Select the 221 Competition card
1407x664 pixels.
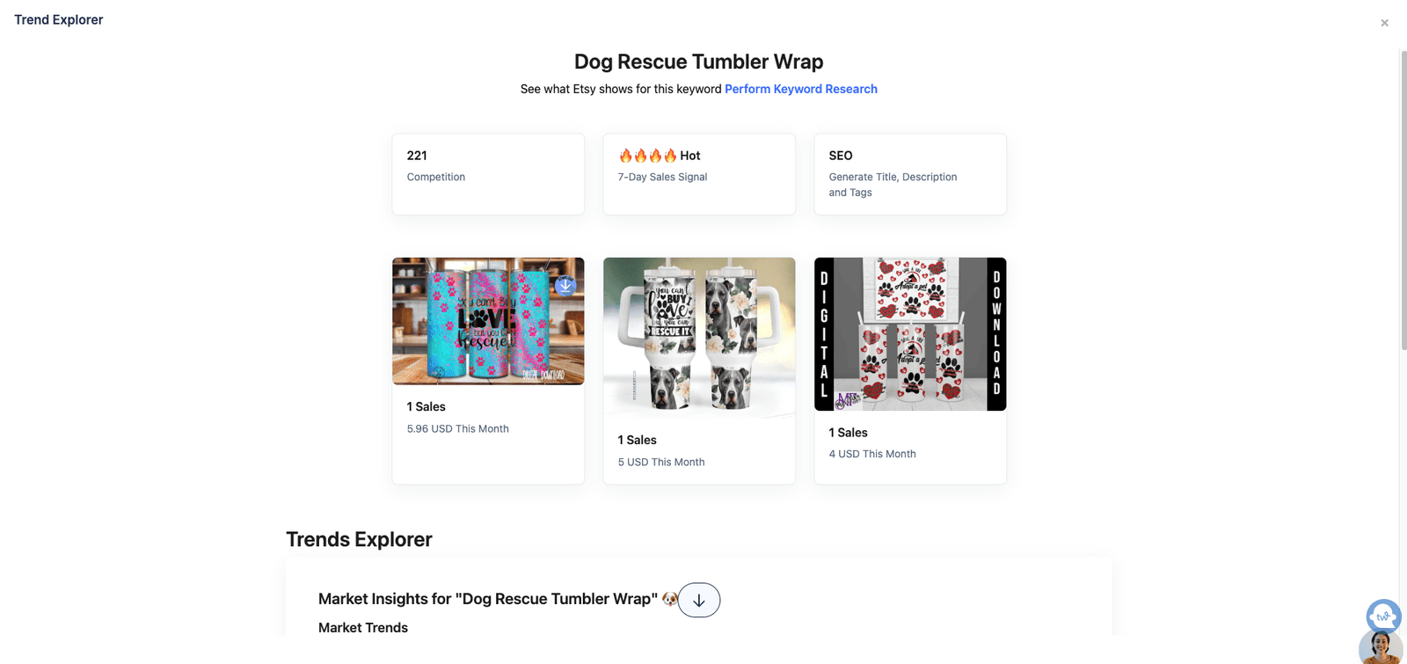coord(488,174)
